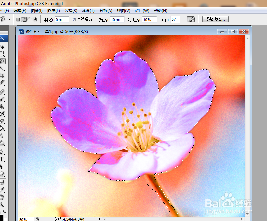Select the Rectangular Marquee tool
267x221 pixels.
click(x=2, y=54)
